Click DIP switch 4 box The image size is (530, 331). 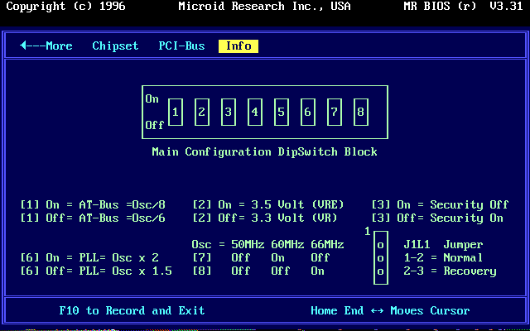pos(255,111)
